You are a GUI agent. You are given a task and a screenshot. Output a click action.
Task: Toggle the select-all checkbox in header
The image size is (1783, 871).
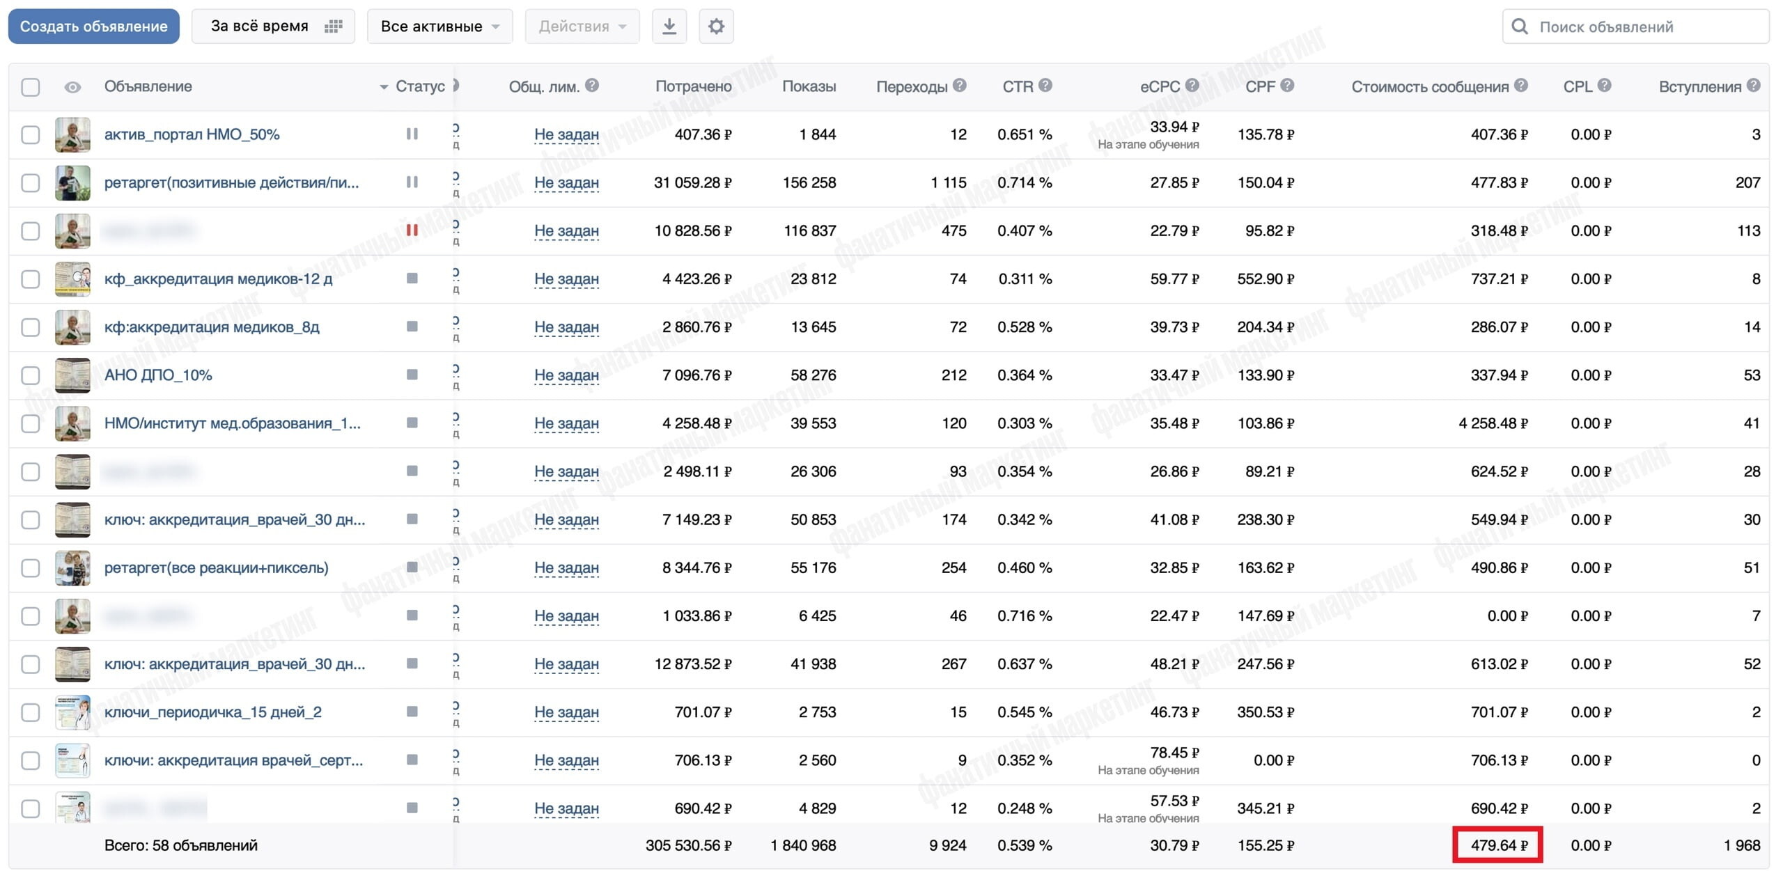click(31, 87)
